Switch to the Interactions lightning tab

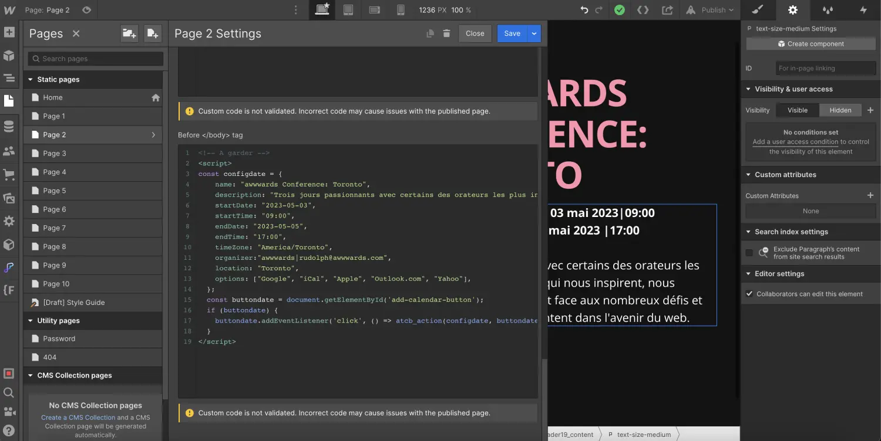[863, 10]
